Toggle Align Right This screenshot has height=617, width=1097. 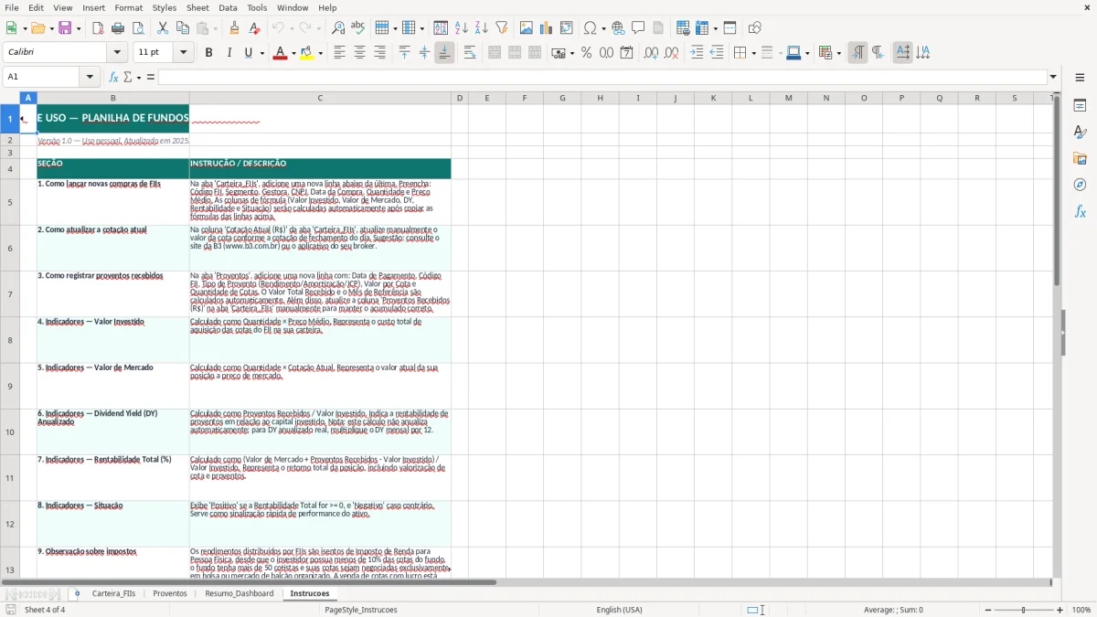pyautogui.click(x=379, y=53)
